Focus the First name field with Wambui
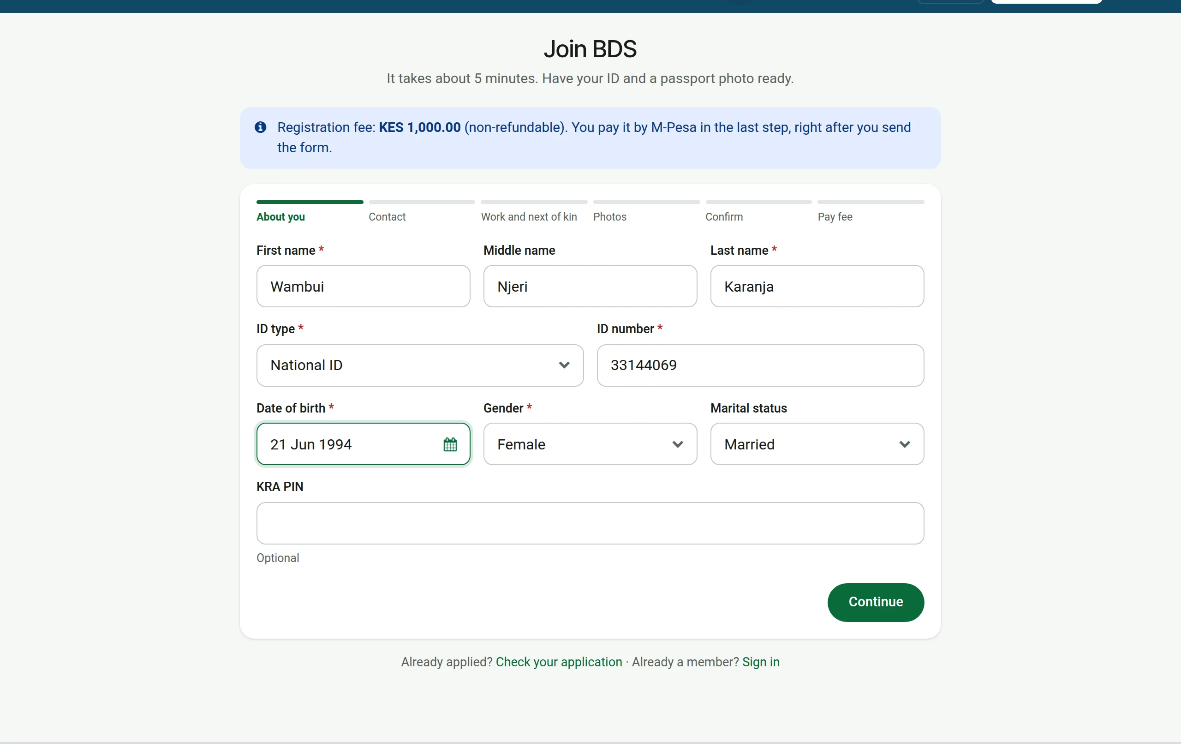 click(363, 287)
